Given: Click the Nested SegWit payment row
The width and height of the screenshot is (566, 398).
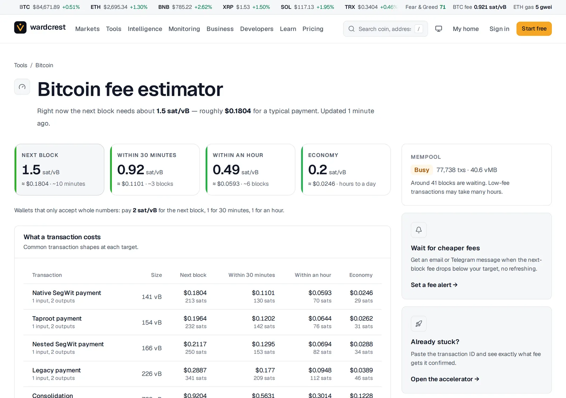Looking at the screenshot, I should (x=202, y=348).
